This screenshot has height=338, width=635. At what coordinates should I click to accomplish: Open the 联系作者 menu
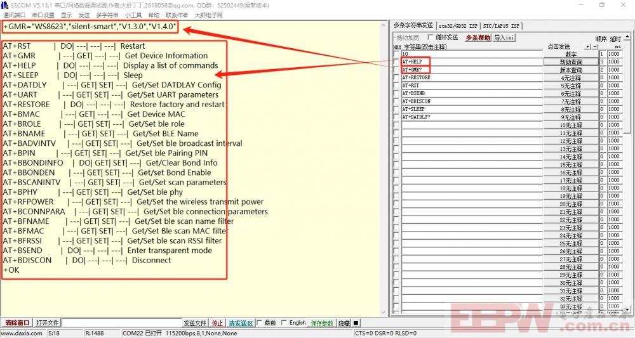(177, 15)
